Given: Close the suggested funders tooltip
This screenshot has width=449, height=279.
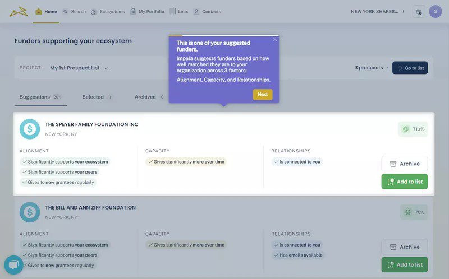Looking at the screenshot, I should [274, 39].
